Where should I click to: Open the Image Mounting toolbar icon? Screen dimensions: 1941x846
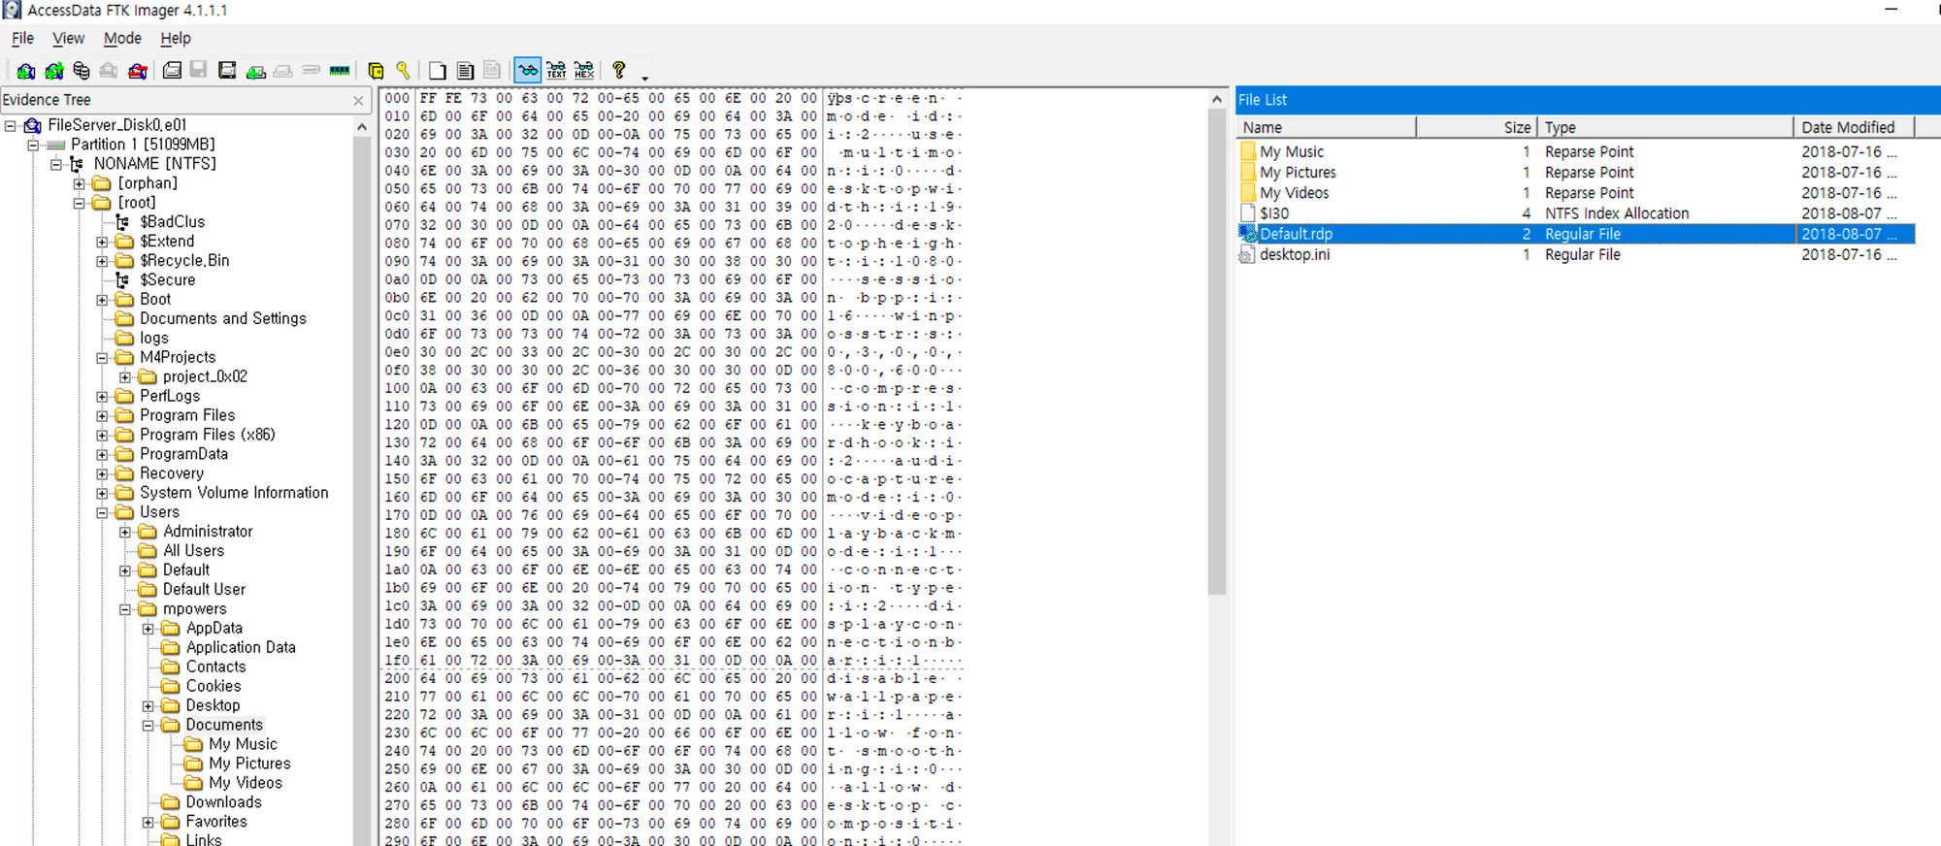[x=82, y=71]
